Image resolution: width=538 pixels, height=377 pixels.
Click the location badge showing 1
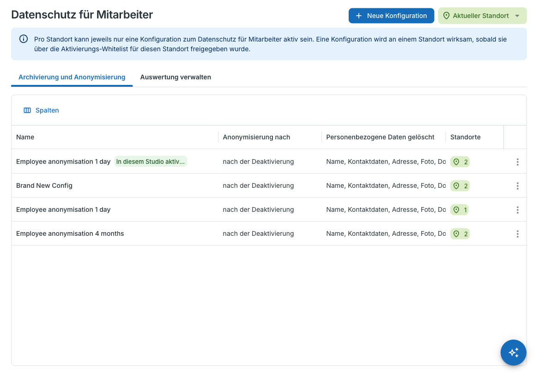pyautogui.click(x=459, y=210)
